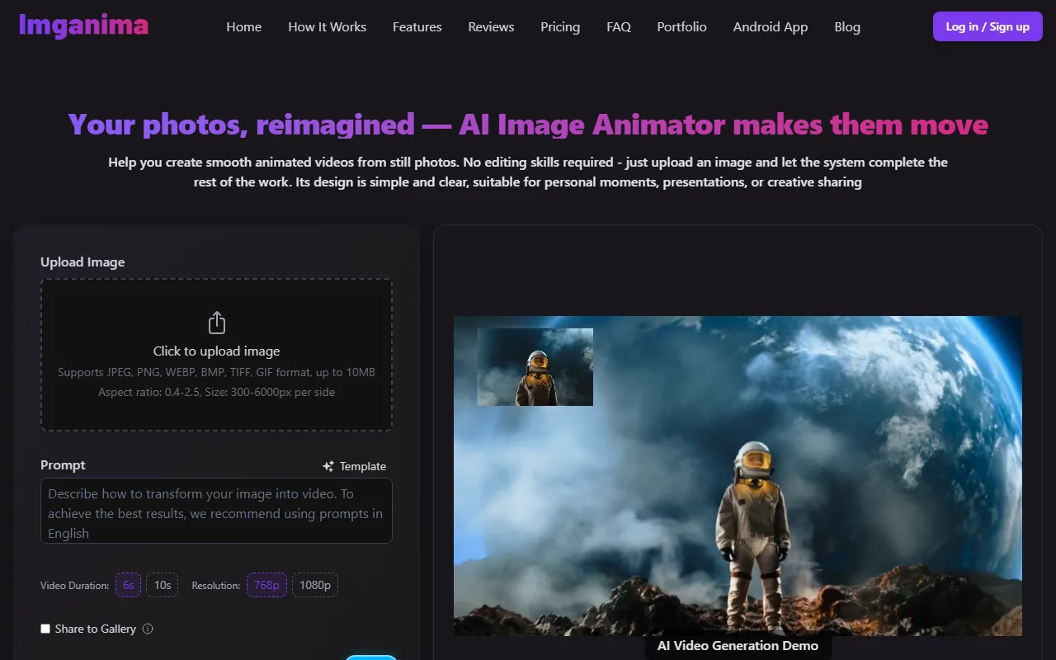Enable the Share to Gallery checkbox

tap(45, 629)
